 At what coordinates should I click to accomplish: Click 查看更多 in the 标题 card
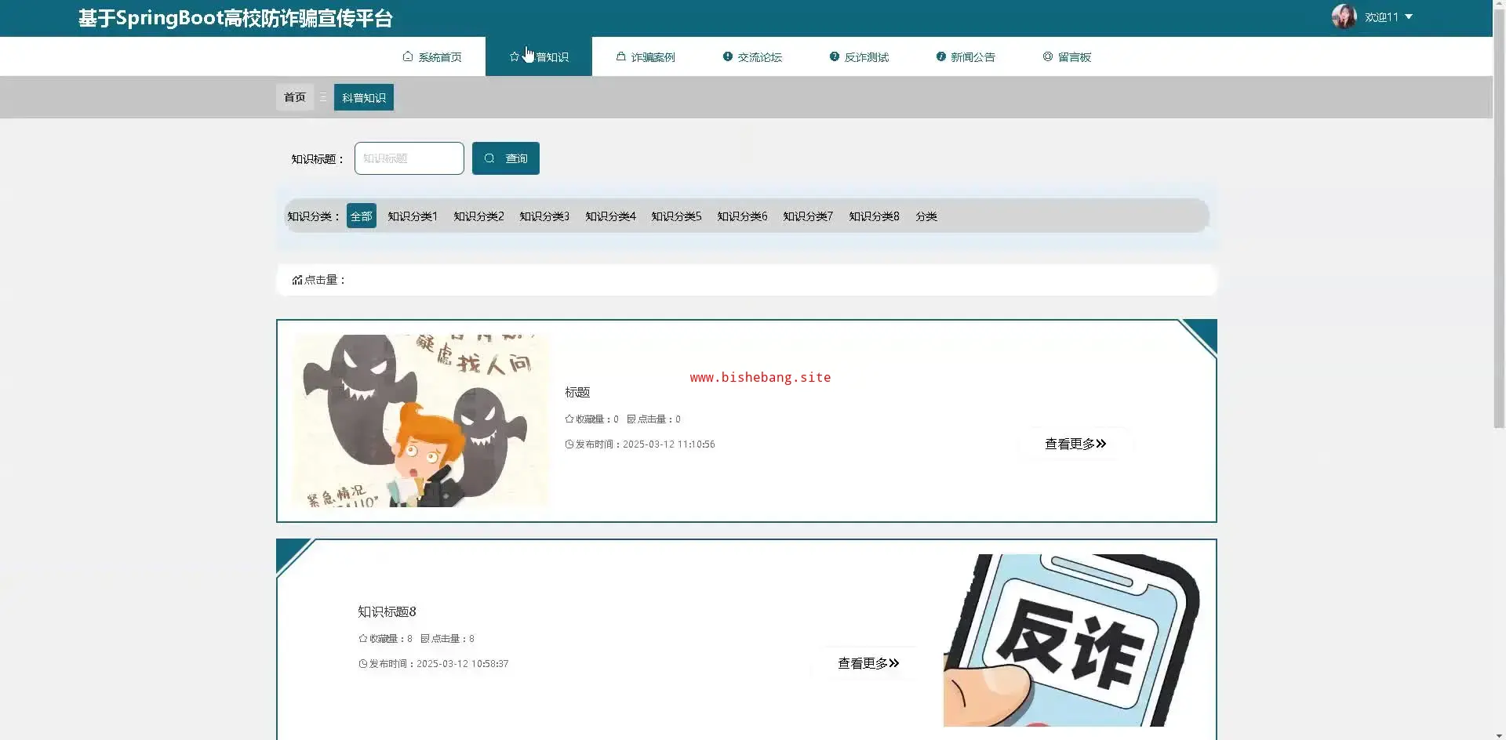point(1075,444)
